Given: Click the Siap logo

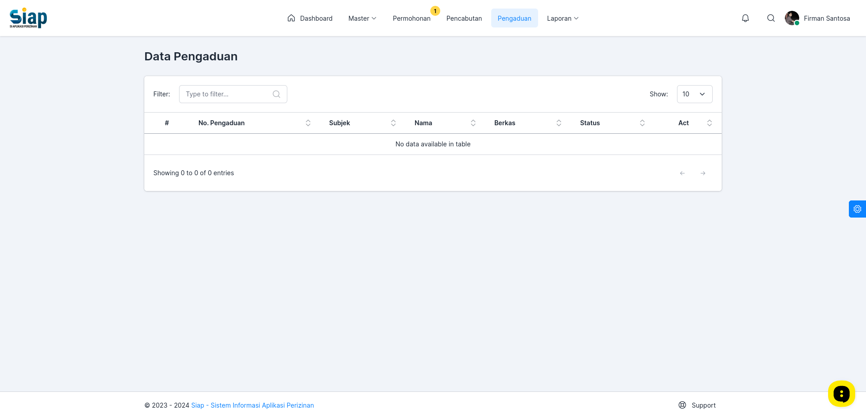Looking at the screenshot, I should (28, 18).
